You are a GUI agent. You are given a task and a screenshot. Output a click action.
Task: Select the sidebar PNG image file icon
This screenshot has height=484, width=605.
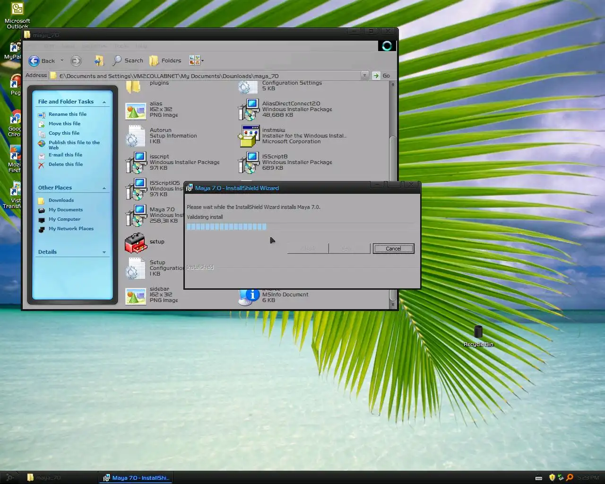click(135, 296)
